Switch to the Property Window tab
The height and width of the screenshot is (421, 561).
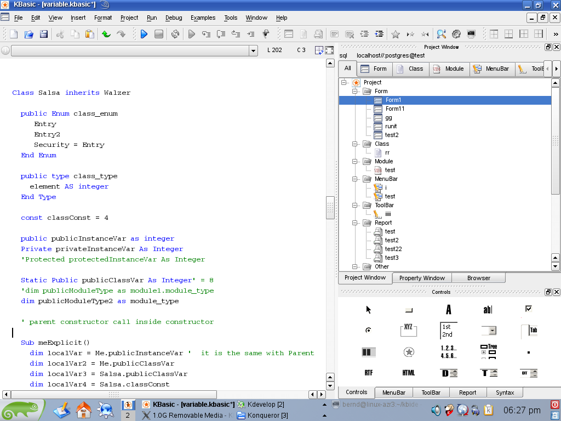422,278
